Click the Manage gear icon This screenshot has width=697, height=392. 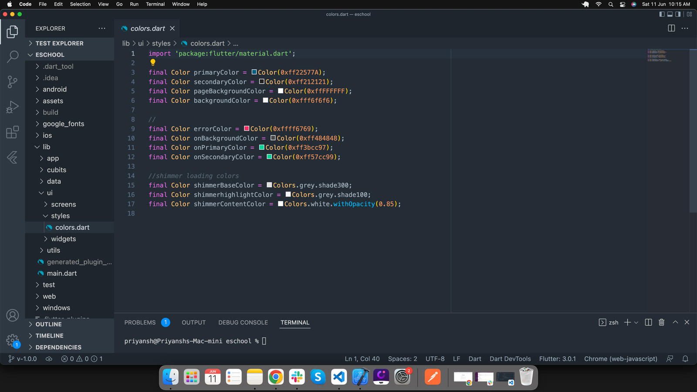13,340
